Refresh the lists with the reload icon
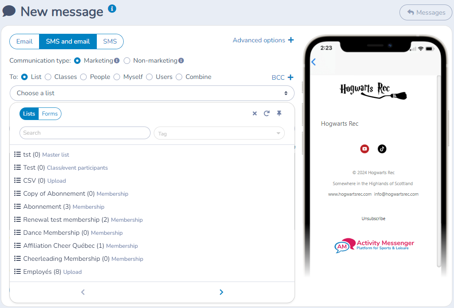The image size is (454, 308). (x=267, y=114)
